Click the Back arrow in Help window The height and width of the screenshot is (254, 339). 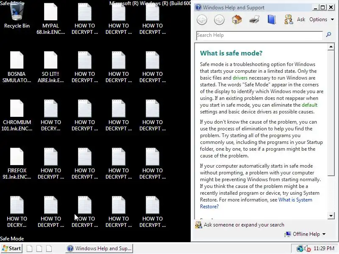202,20
